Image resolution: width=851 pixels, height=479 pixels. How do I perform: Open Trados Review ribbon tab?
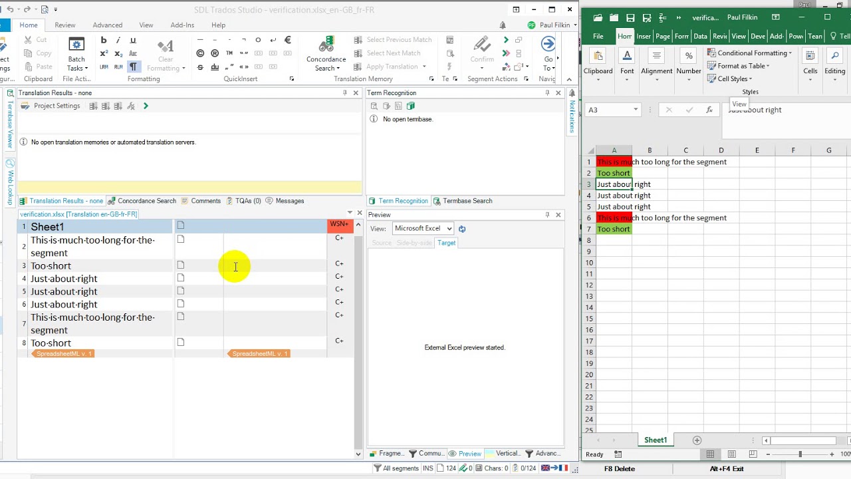pyautogui.click(x=65, y=25)
